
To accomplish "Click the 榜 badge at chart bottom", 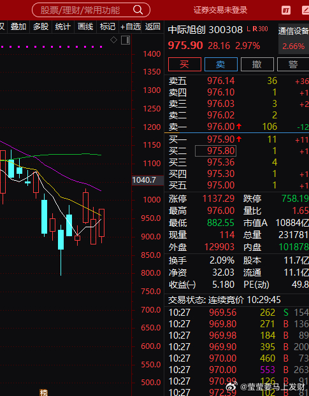I will pyautogui.click(x=44, y=393).
